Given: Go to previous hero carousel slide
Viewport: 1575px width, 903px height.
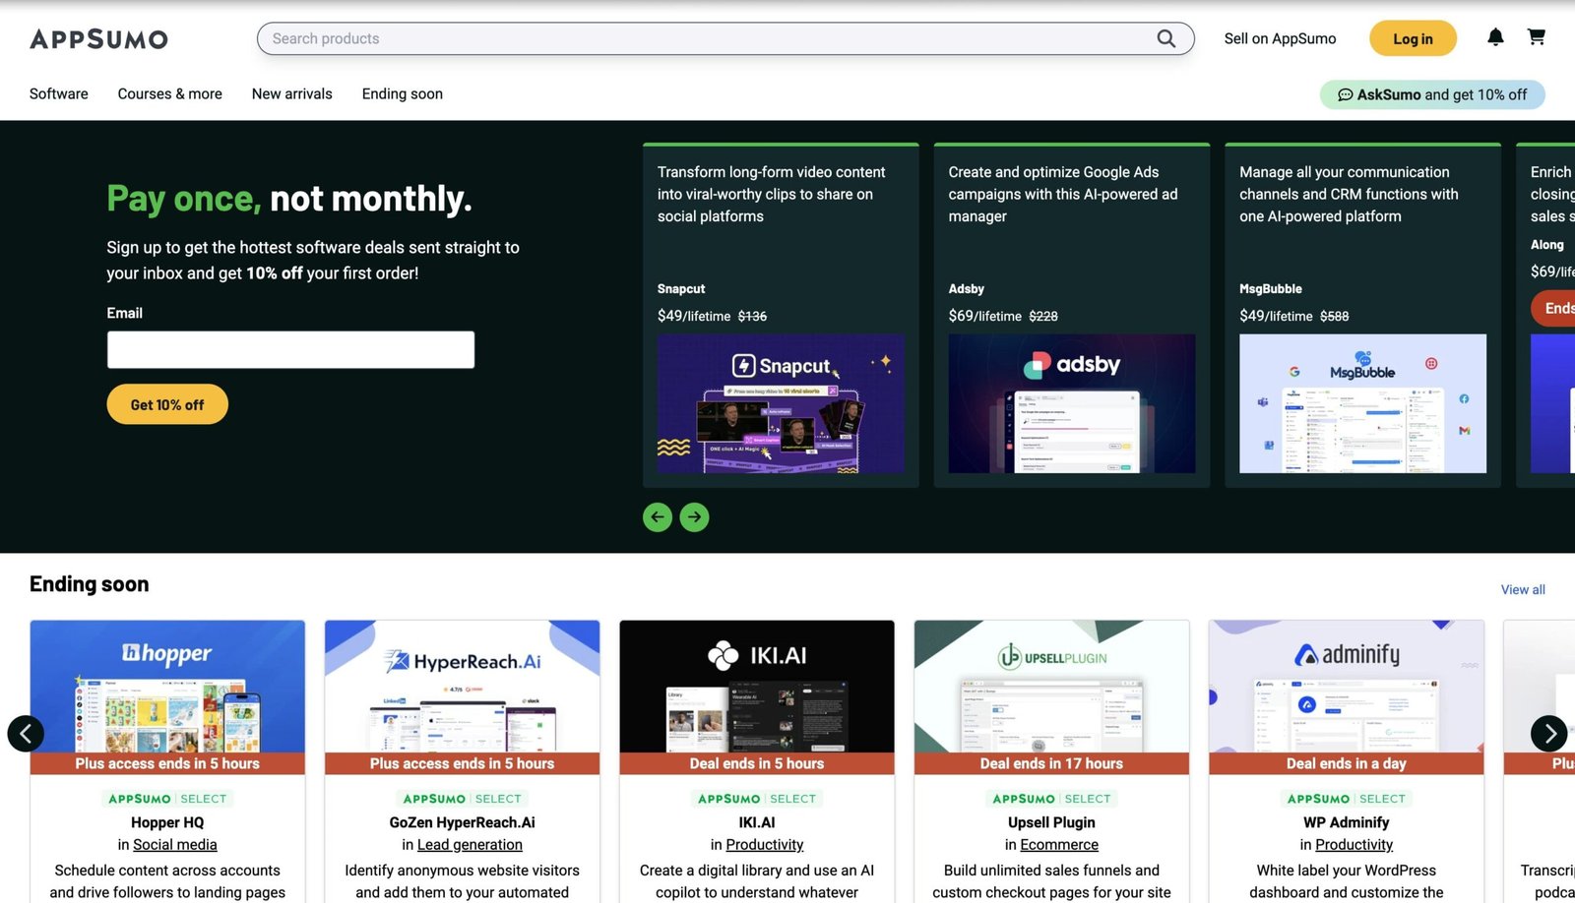Looking at the screenshot, I should (658, 516).
